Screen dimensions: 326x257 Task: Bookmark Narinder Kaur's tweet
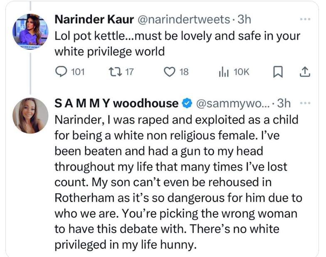[277, 72]
